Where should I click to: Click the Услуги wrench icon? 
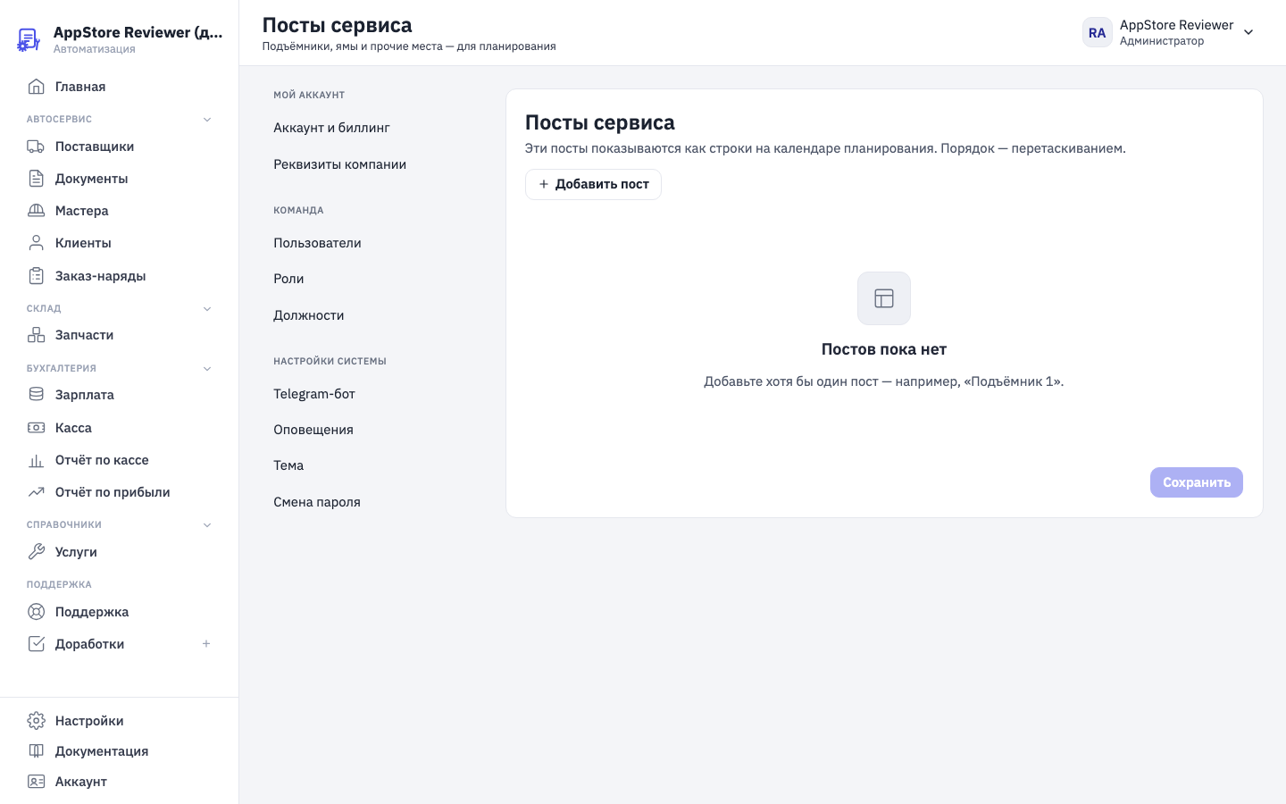coord(36,552)
